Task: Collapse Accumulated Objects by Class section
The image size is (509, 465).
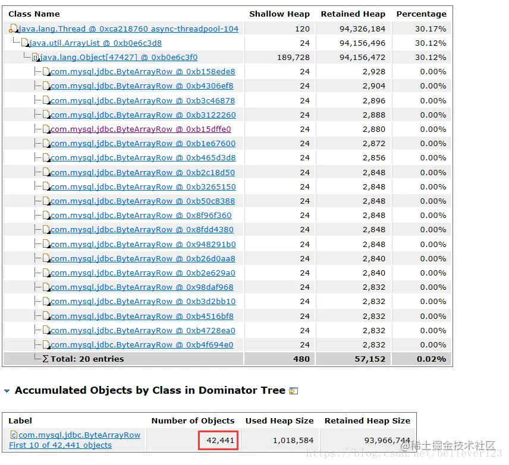Action: [x=7, y=391]
